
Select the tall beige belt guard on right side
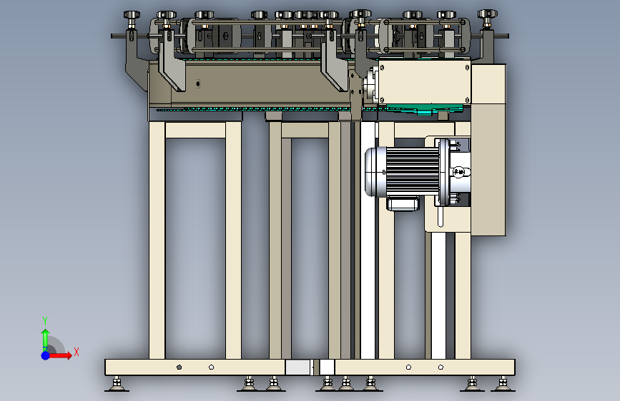point(488,150)
